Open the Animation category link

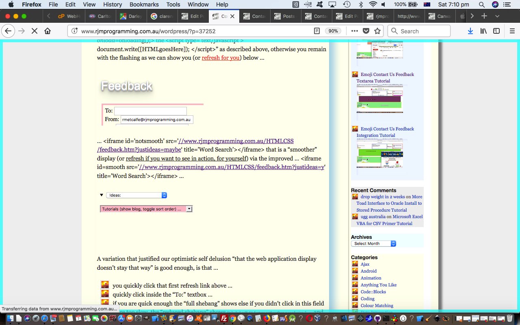[x=370, y=278]
